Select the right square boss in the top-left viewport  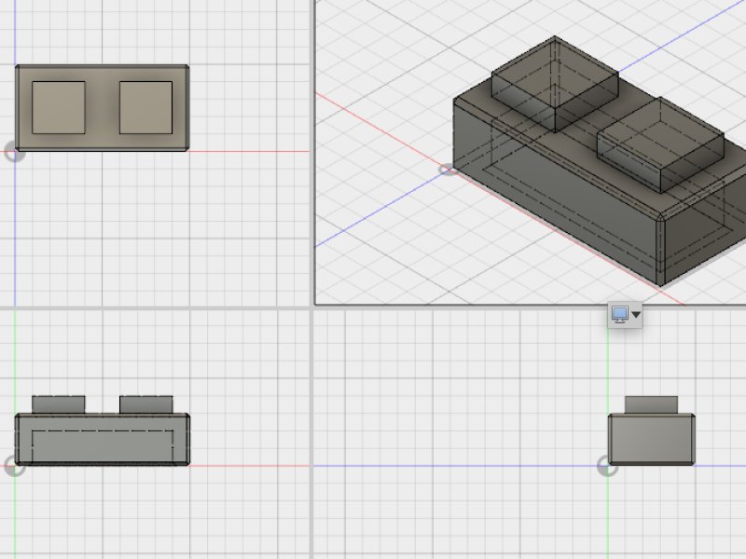[x=146, y=107]
